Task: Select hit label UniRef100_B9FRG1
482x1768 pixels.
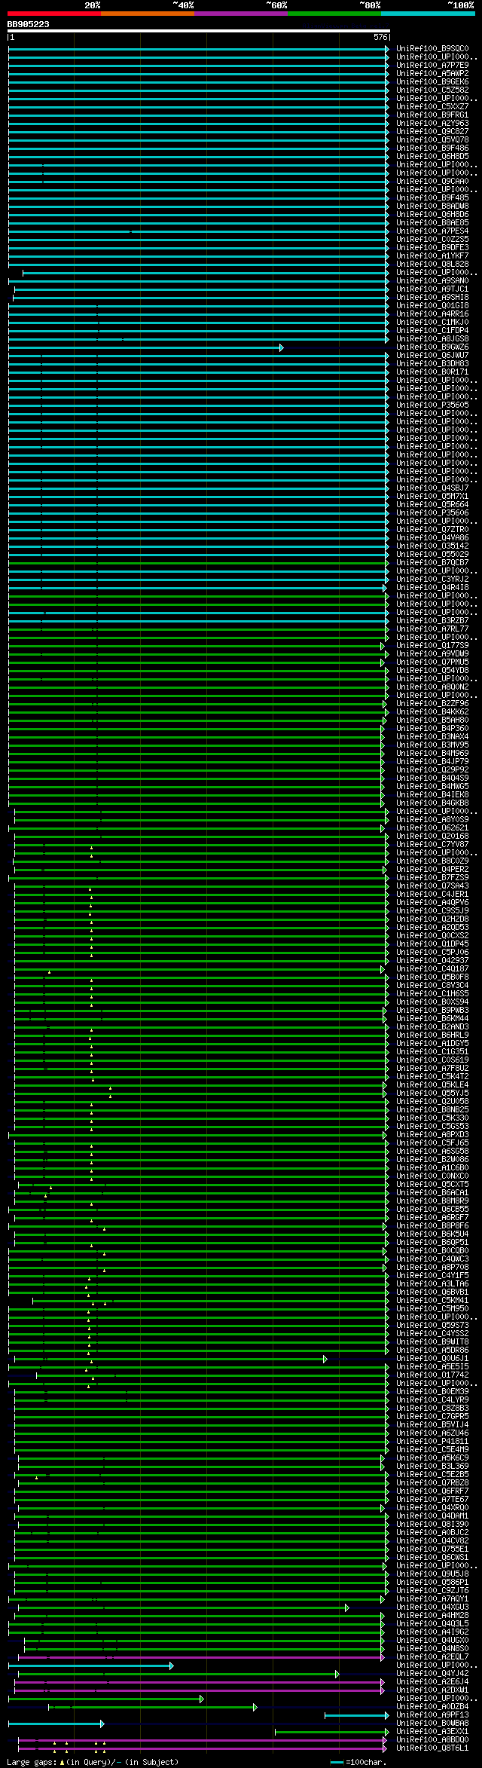Action: pos(432,115)
